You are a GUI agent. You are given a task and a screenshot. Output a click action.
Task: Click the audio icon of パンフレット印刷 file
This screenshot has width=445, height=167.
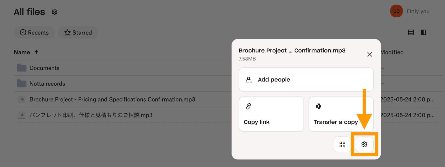(22, 115)
